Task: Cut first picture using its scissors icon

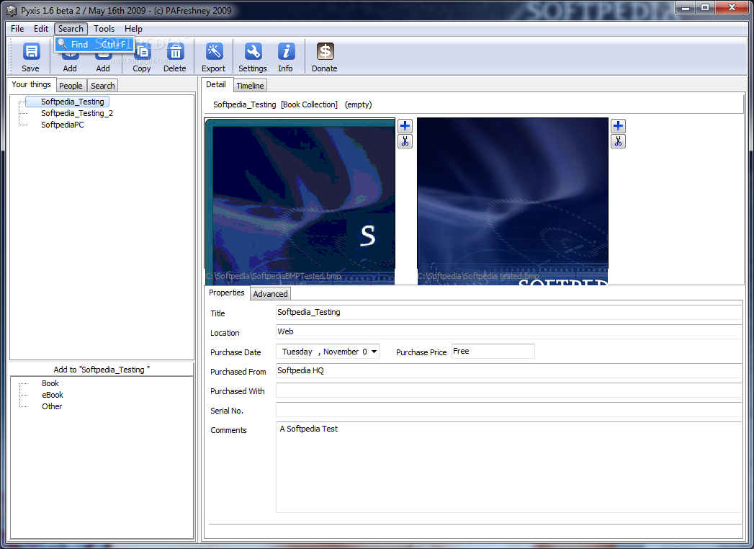Action: (x=405, y=141)
